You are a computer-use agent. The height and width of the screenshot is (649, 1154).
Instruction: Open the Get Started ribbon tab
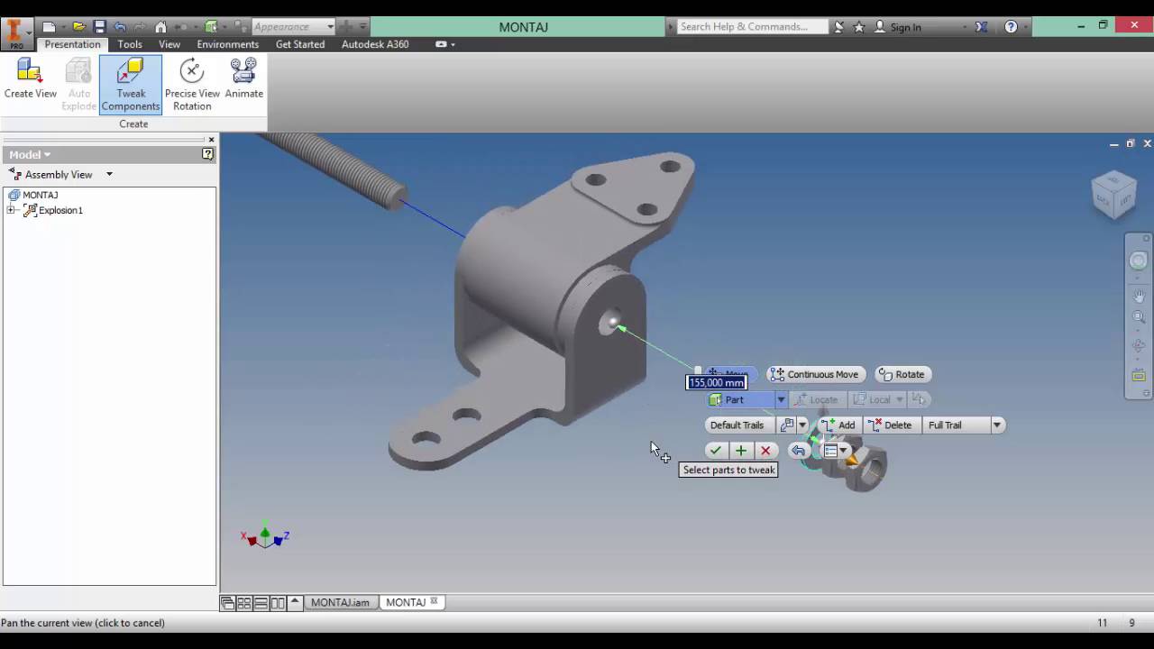(300, 44)
